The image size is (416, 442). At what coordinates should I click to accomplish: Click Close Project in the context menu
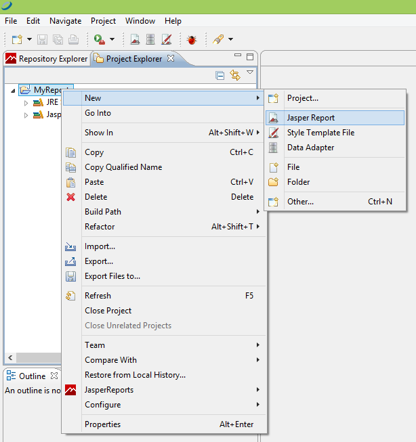[164, 311]
